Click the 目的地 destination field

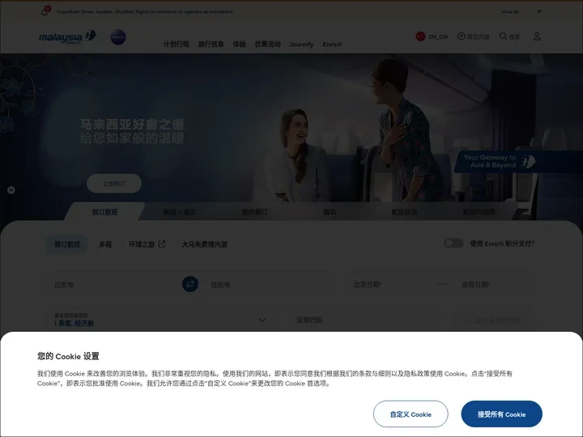[269, 285]
